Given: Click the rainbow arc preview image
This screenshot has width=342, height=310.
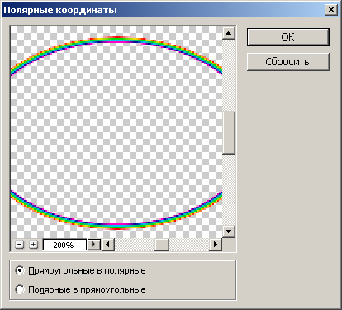Looking at the screenshot, I should click(x=116, y=132).
